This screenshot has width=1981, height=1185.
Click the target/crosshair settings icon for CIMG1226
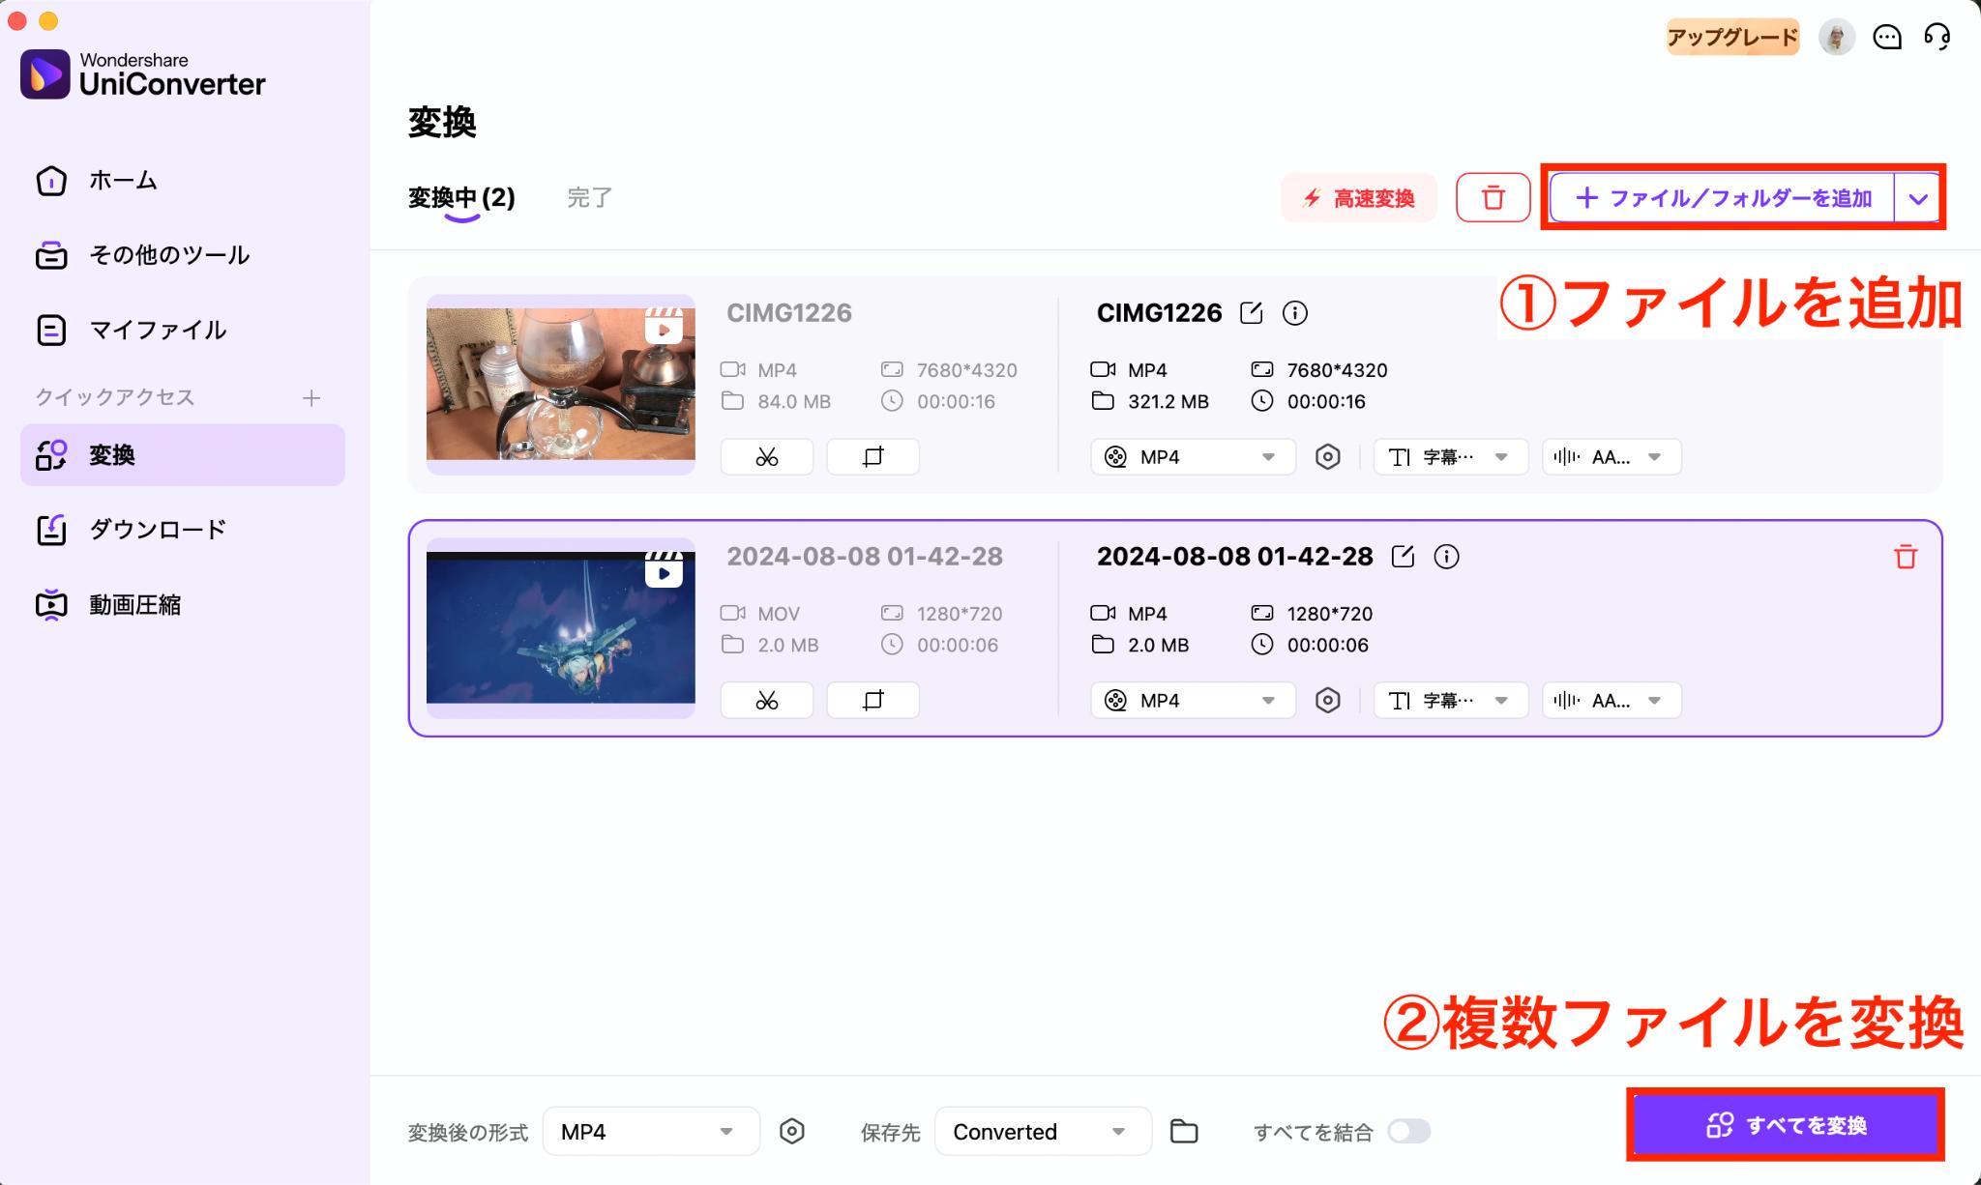pos(1325,455)
